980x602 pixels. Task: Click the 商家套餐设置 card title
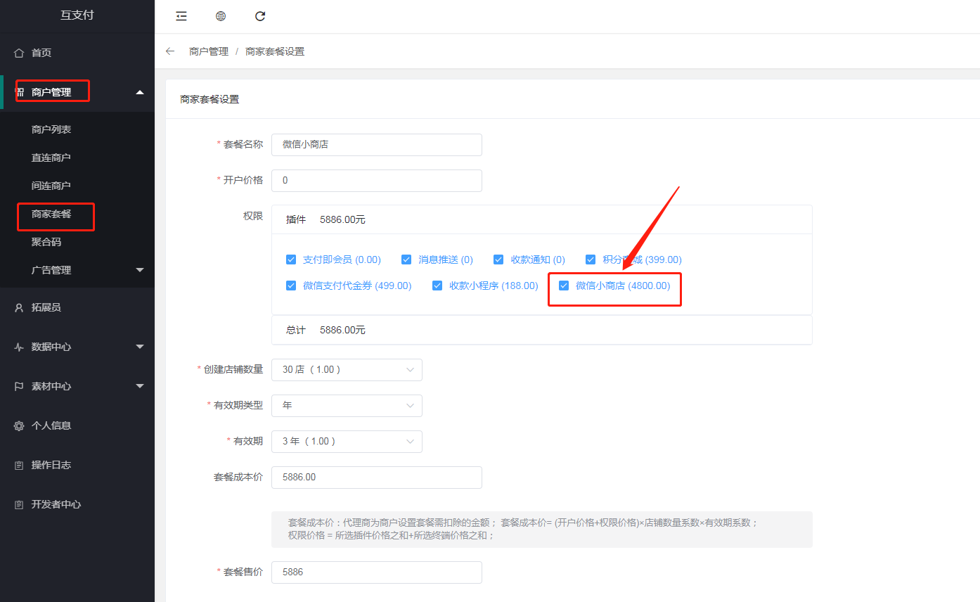click(x=209, y=99)
